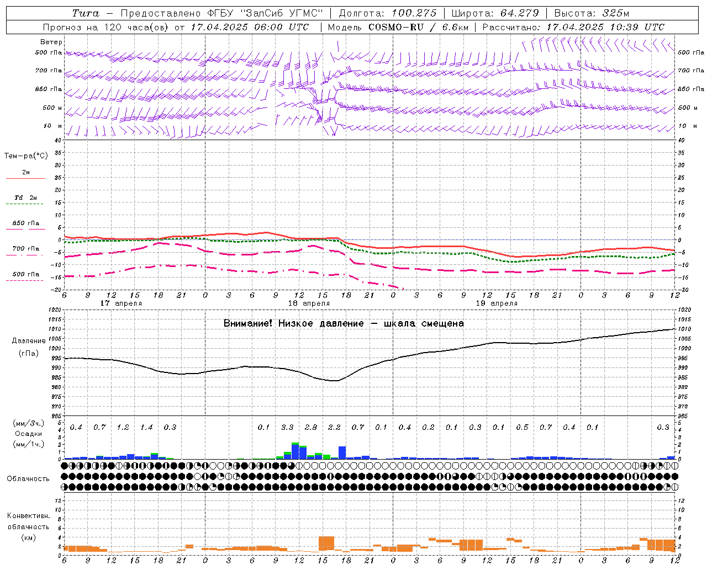
Task: Click the "19 апреля" date label
Action: pos(497,303)
